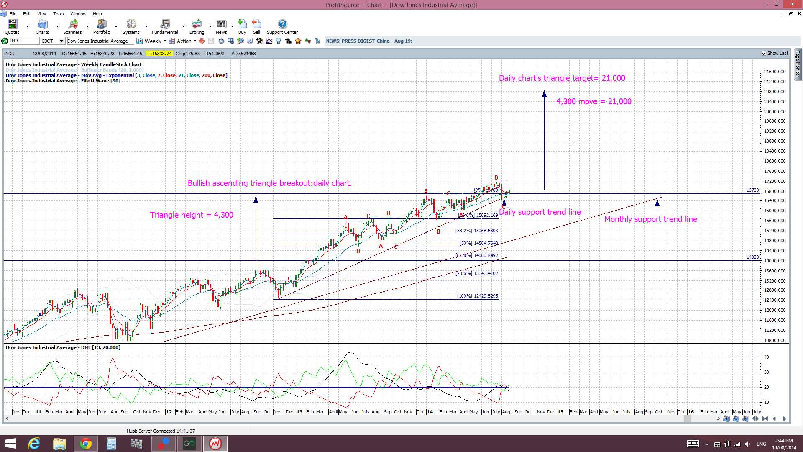This screenshot has height=452, width=803.
Task: Click the green Go button
Action: (x=5, y=41)
